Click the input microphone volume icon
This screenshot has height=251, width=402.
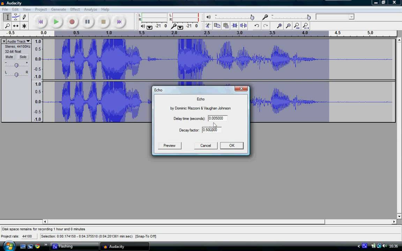(x=265, y=17)
